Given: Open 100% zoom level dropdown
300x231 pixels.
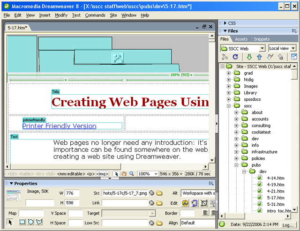Looking at the screenshot, I should coord(156,174).
